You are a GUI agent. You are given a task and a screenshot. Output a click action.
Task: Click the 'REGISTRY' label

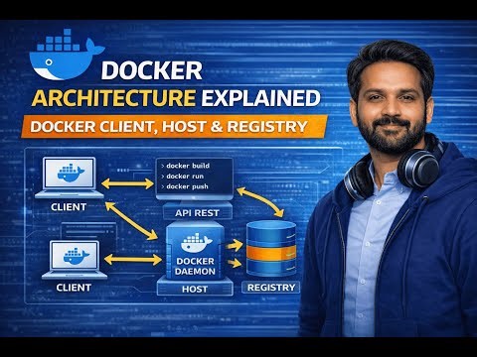point(271,288)
